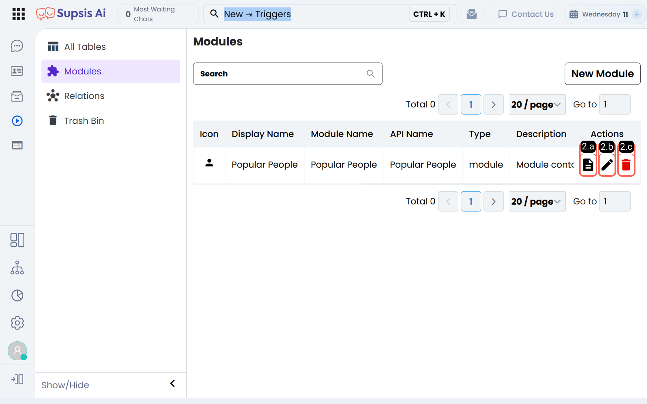Click the Show/Hide label
Image resolution: width=647 pixels, height=404 pixels.
click(65, 385)
